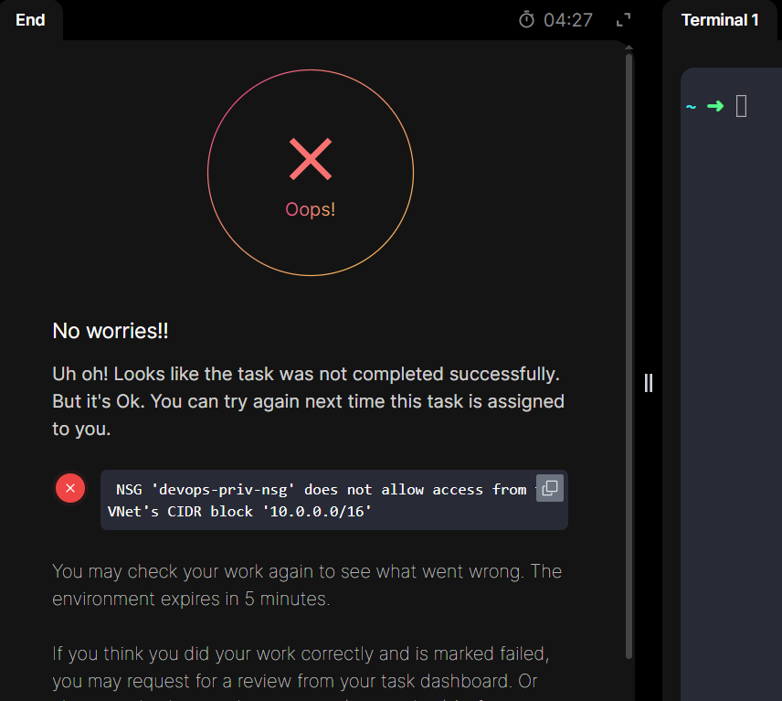This screenshot has width=782, height=701.
Task: Click the NSG 'devops-priv-nsg' error text
Action: 317,500
